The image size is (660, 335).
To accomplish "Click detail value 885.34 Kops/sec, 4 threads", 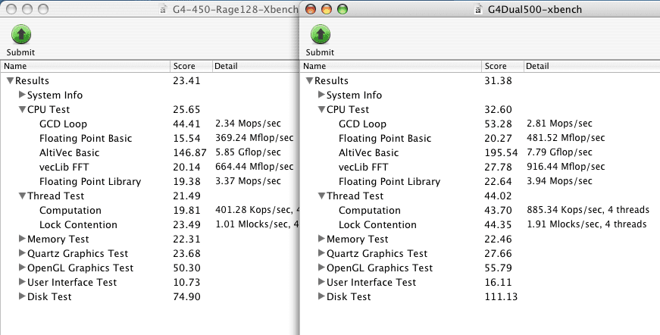I will pos(588,210).
